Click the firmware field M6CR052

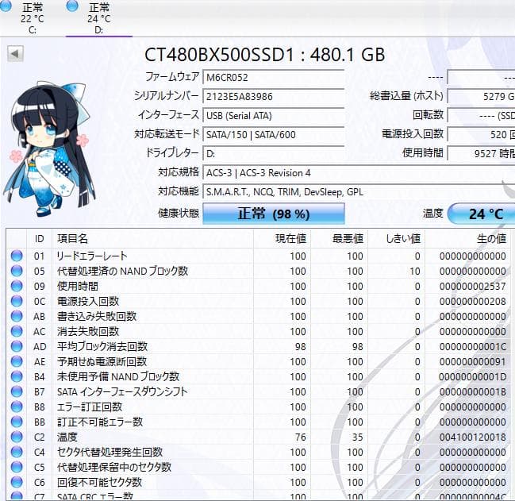pyautogui.click(x=273, y=78)
